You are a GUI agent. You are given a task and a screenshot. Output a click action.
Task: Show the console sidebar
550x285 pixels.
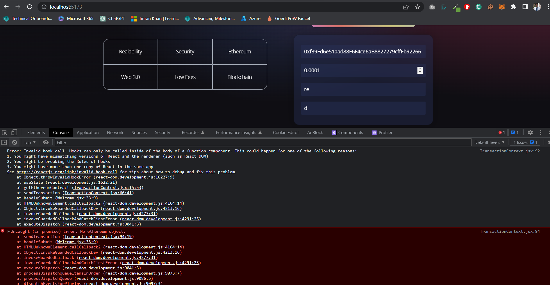(4, 142)
